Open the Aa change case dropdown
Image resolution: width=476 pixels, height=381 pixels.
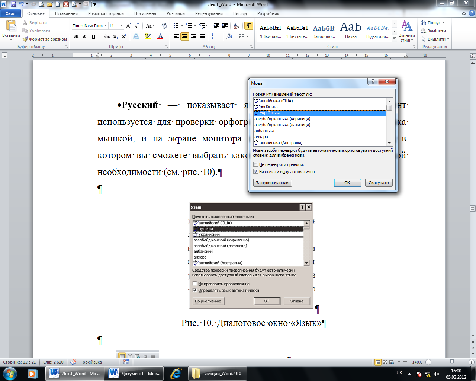tap(150, 26)
